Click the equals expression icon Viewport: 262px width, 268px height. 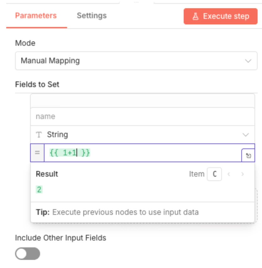pos(37,153)
